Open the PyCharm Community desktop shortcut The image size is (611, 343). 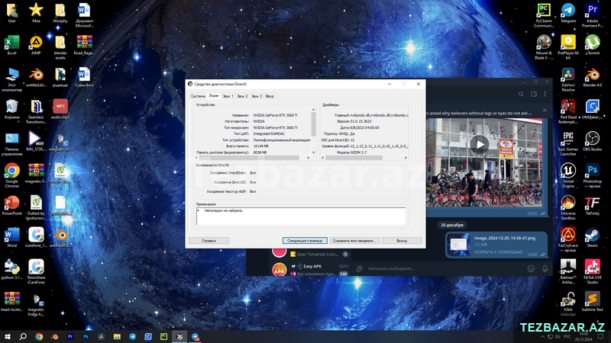click(x=544, y=15)
